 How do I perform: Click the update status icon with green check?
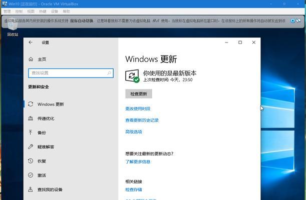pos(132,76)
